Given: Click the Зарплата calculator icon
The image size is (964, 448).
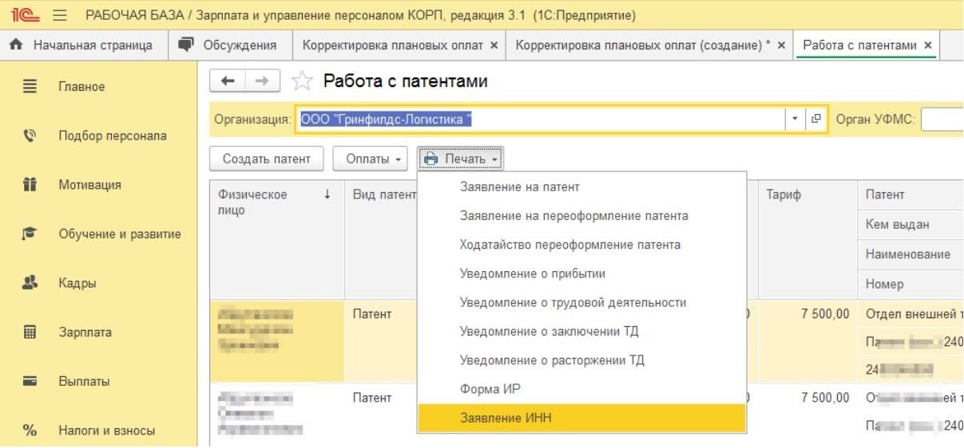Looking at the screenshot, I should pos(30,332).
